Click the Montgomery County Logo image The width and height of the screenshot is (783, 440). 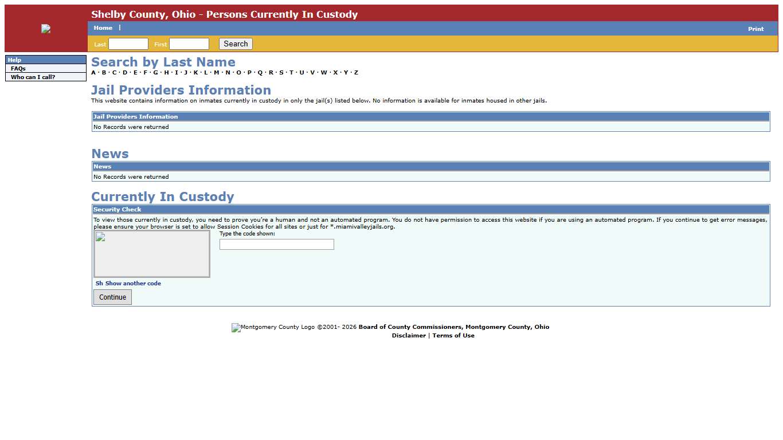pos(236,328)
